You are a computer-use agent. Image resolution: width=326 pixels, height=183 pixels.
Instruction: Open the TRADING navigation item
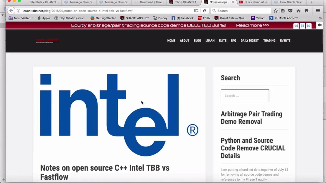click(x=269, y=41)
